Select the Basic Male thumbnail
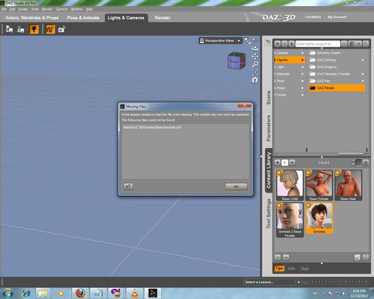 [348, 185]
